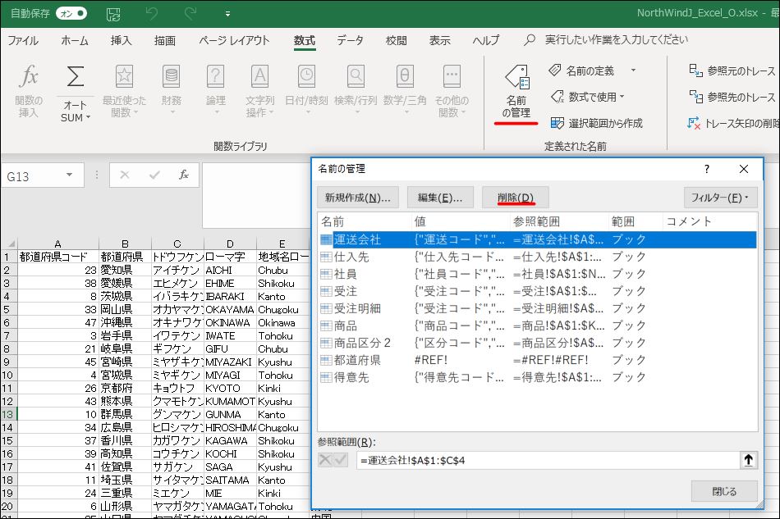Image resolution: width=780 pixels, height=519 pixels.
Task: Select the 得意先 name row
Action: [x=538, y=377]
